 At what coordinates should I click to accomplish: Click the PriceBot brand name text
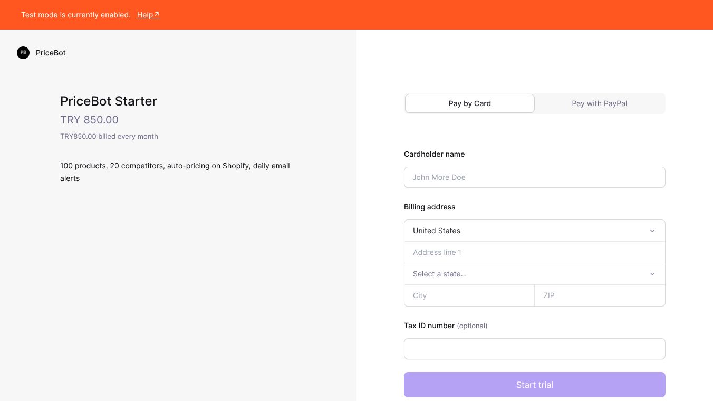tap(51, 53)
